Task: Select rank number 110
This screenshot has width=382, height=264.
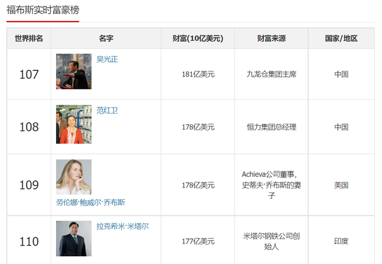Action: [x=29, y=241]
